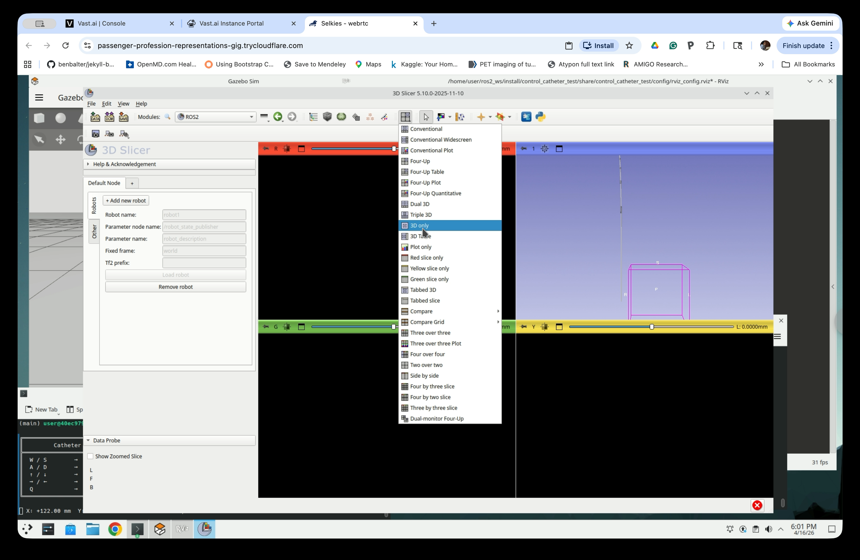Open the File menu in 3D Slicer
The height and width of the screenshot is (560, 860).
(x=91, y=104)
